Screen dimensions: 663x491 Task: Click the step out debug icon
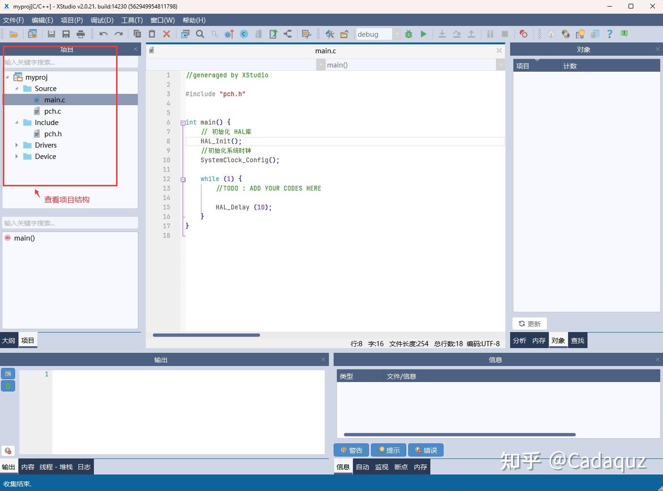click(471, 34)
